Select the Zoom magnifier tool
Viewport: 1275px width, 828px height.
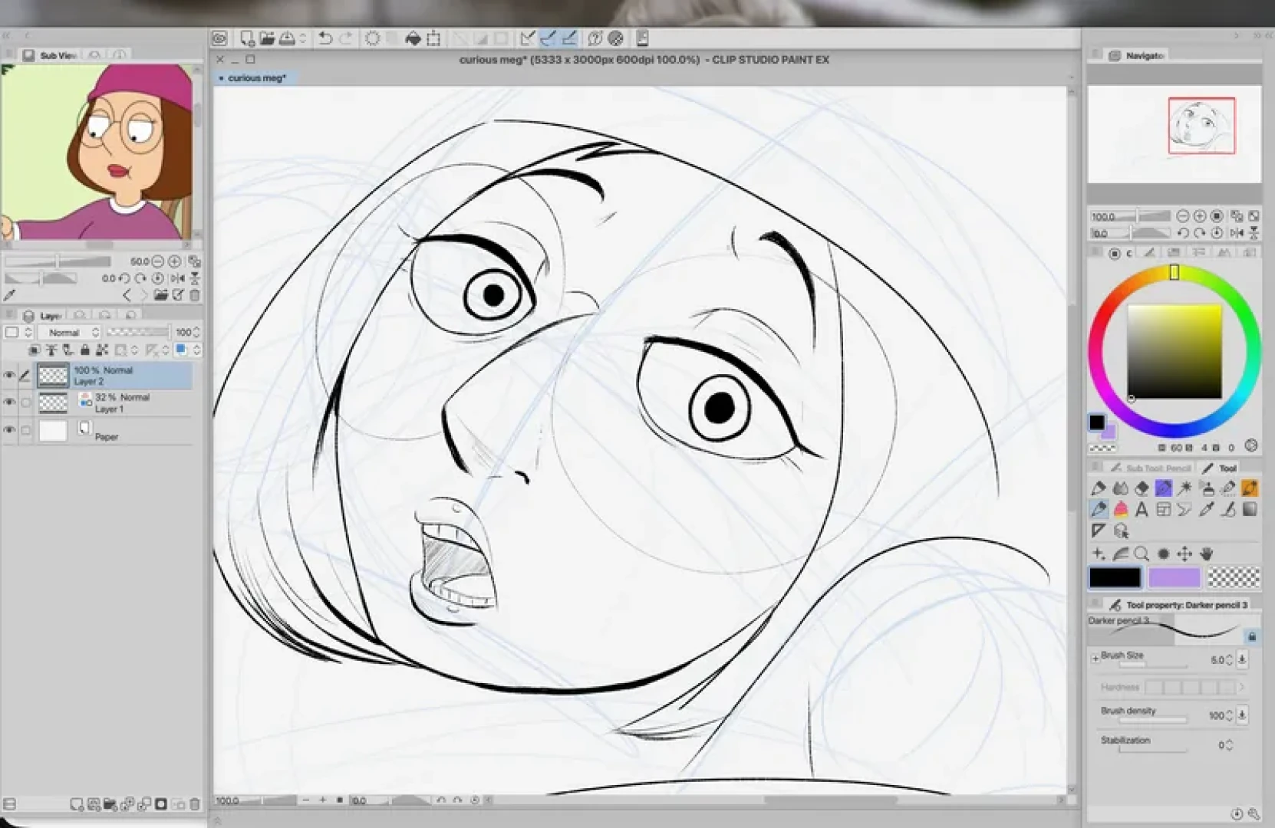point(1142,554)
